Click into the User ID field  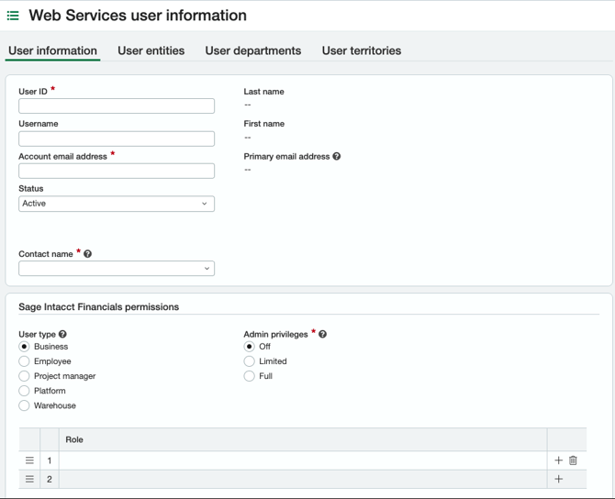(x=117, y=106)
